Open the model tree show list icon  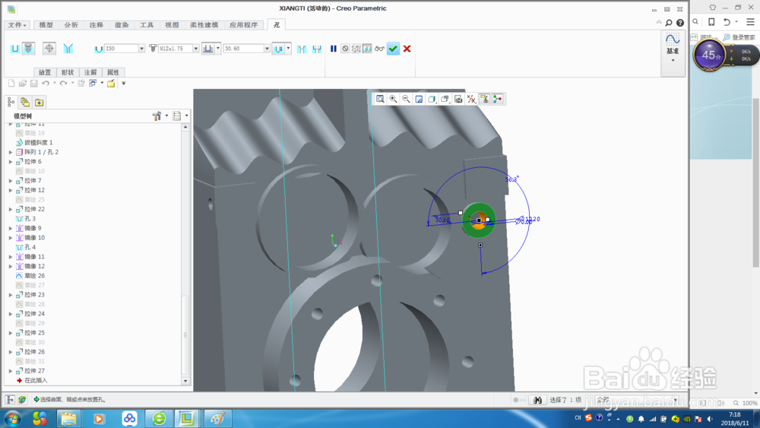click(177, 116)
